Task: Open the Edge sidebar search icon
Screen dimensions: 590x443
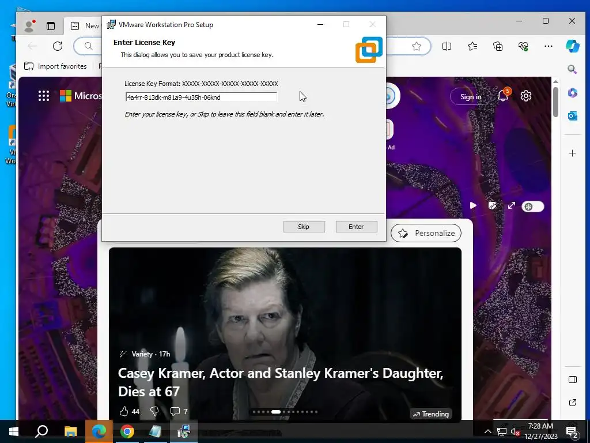Action: [572, 69]
